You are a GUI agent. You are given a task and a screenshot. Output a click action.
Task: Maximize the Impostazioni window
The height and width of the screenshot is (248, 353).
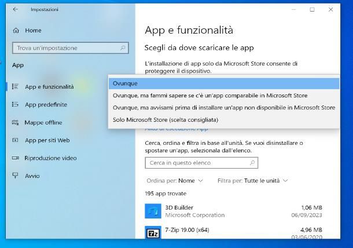(x=312, y=9)
